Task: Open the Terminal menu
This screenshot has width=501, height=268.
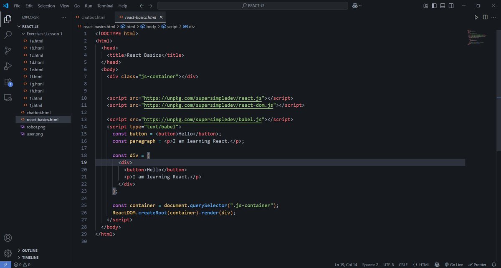Action: 105,6
